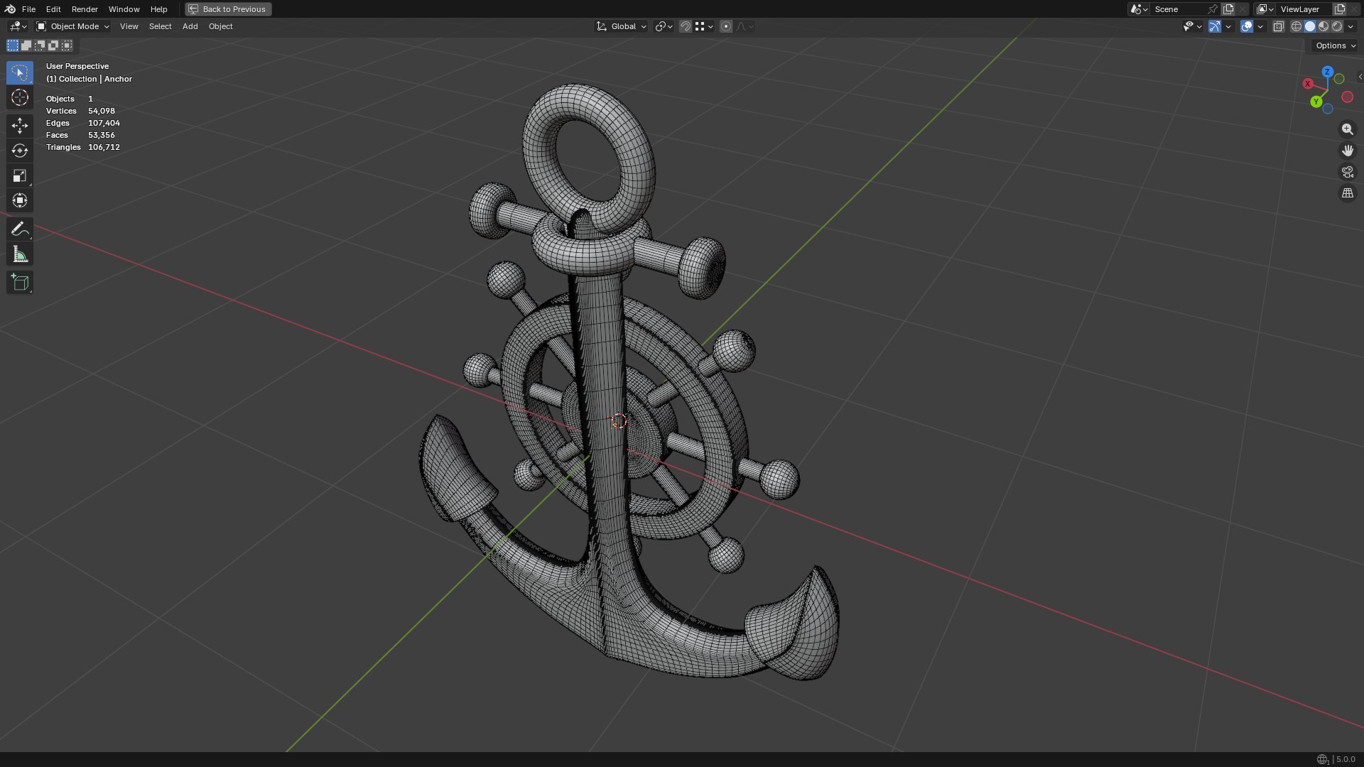
Task: Create new scene copy icon
Action: (x=1228, y=9)
